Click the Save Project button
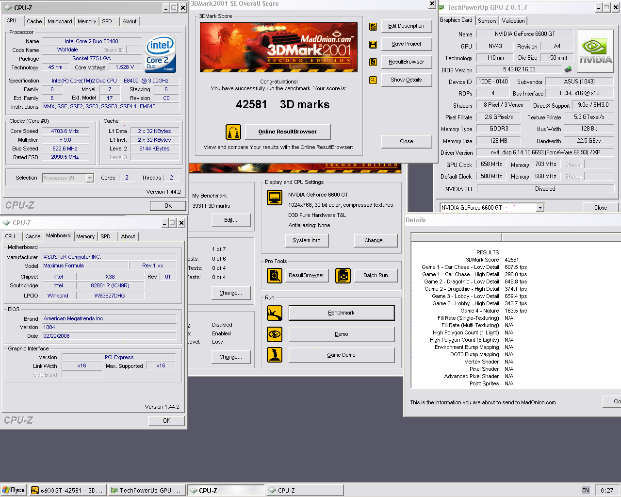The image size is (621, 497). pos(407,44)
